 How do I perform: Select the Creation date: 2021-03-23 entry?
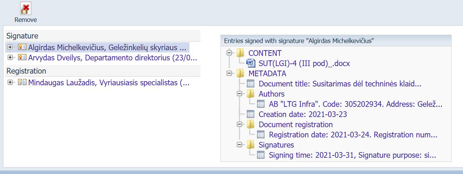tap(303, 114)
